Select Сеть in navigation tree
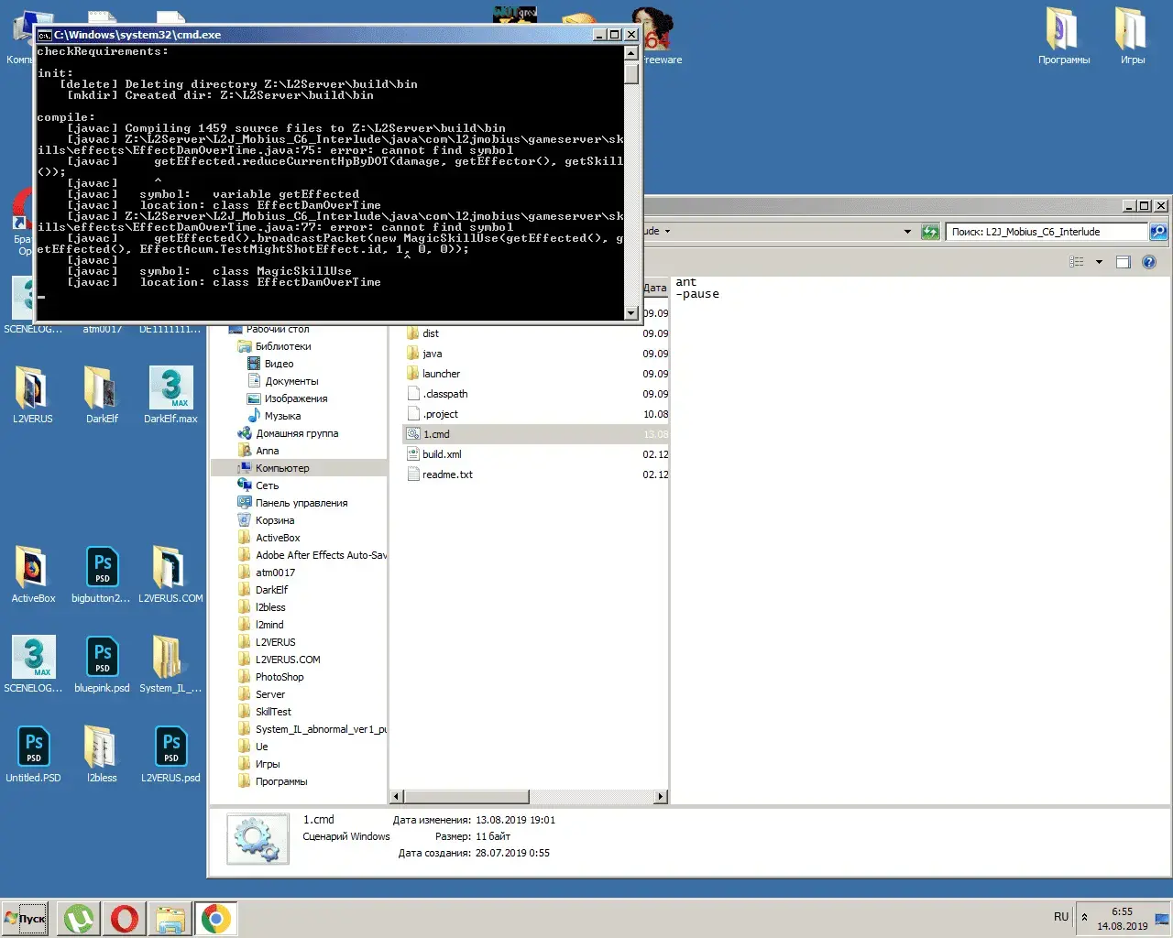This screenshot has height=938, width=1173. point(267,485)
